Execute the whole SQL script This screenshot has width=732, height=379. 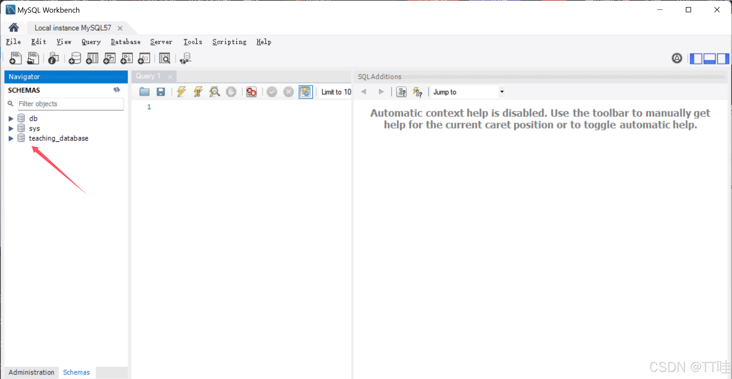(181, 92)
